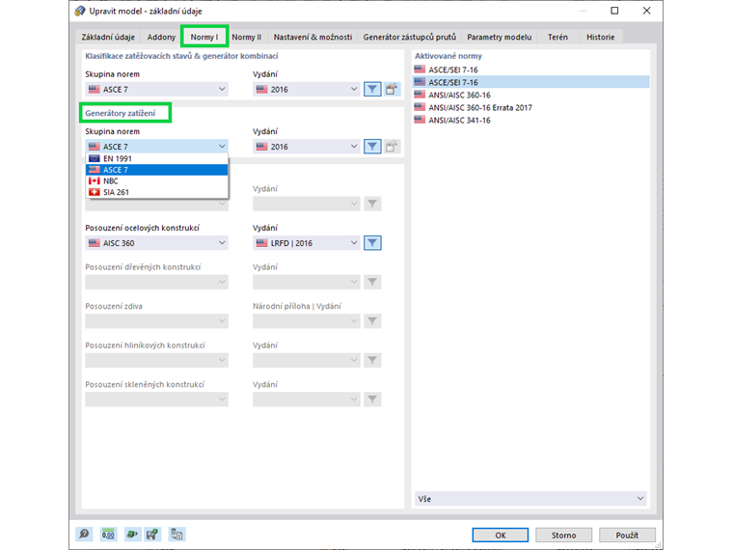
Task: Click the green arrow icon in the bottom toolbar
Action: point(132,535)
